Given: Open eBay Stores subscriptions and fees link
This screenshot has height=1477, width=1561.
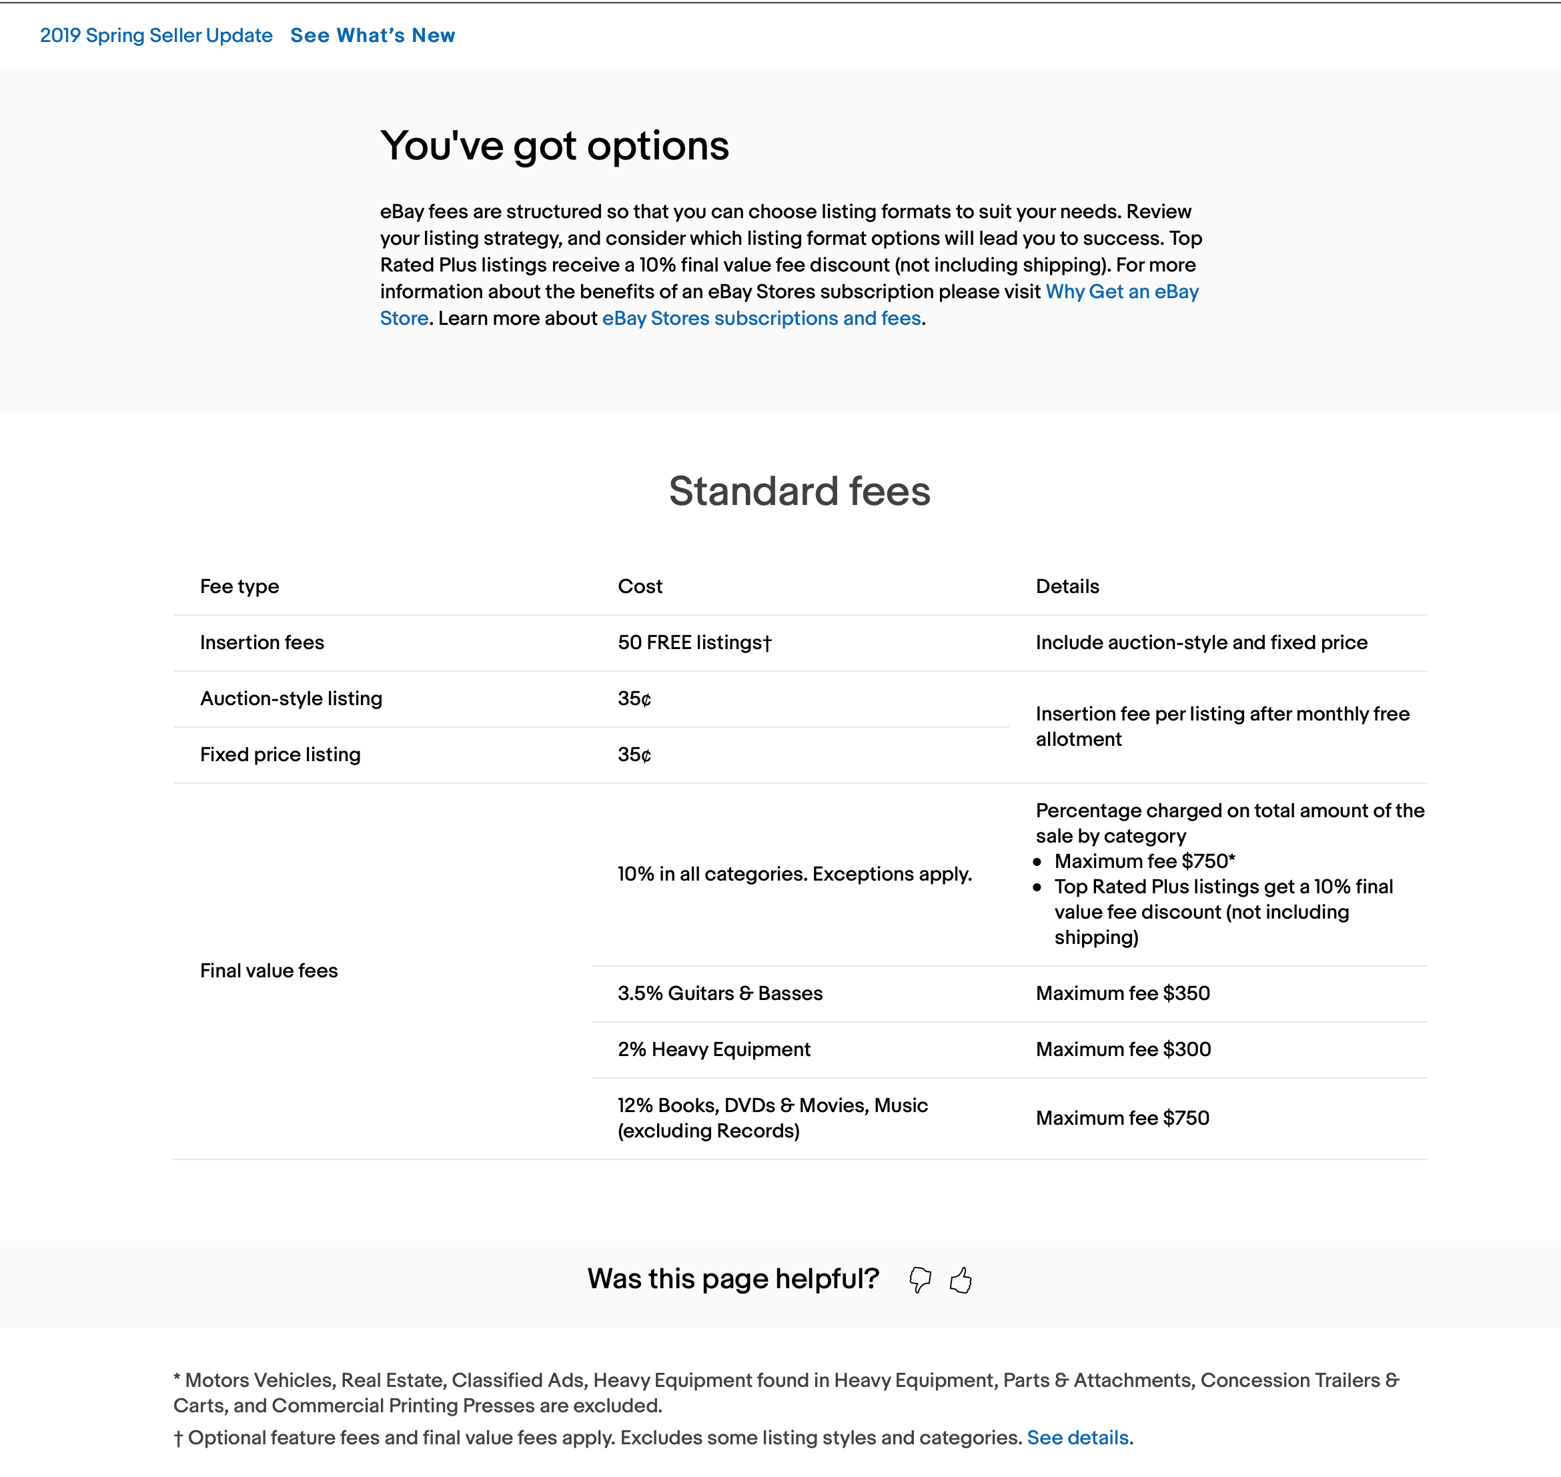Looking at the screenshot, I should coord(761,318).
